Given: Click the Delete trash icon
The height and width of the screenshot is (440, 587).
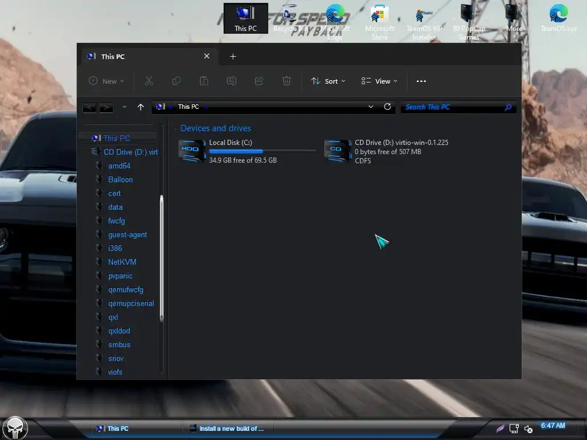Looking at the screenshot, I should pos(287,81).
